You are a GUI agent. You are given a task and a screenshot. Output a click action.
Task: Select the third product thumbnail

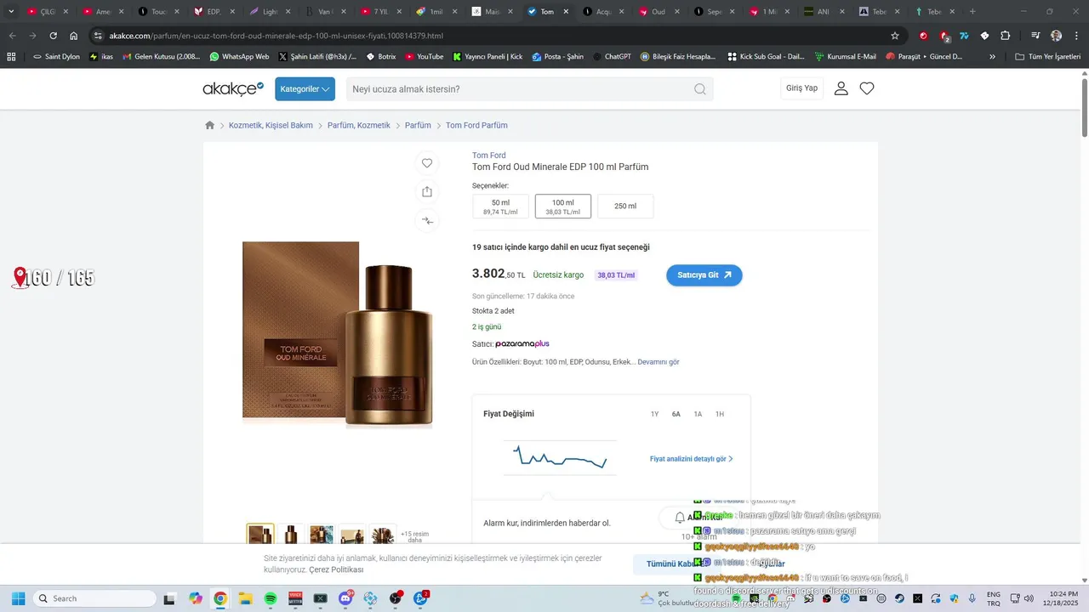click(322, 535)
